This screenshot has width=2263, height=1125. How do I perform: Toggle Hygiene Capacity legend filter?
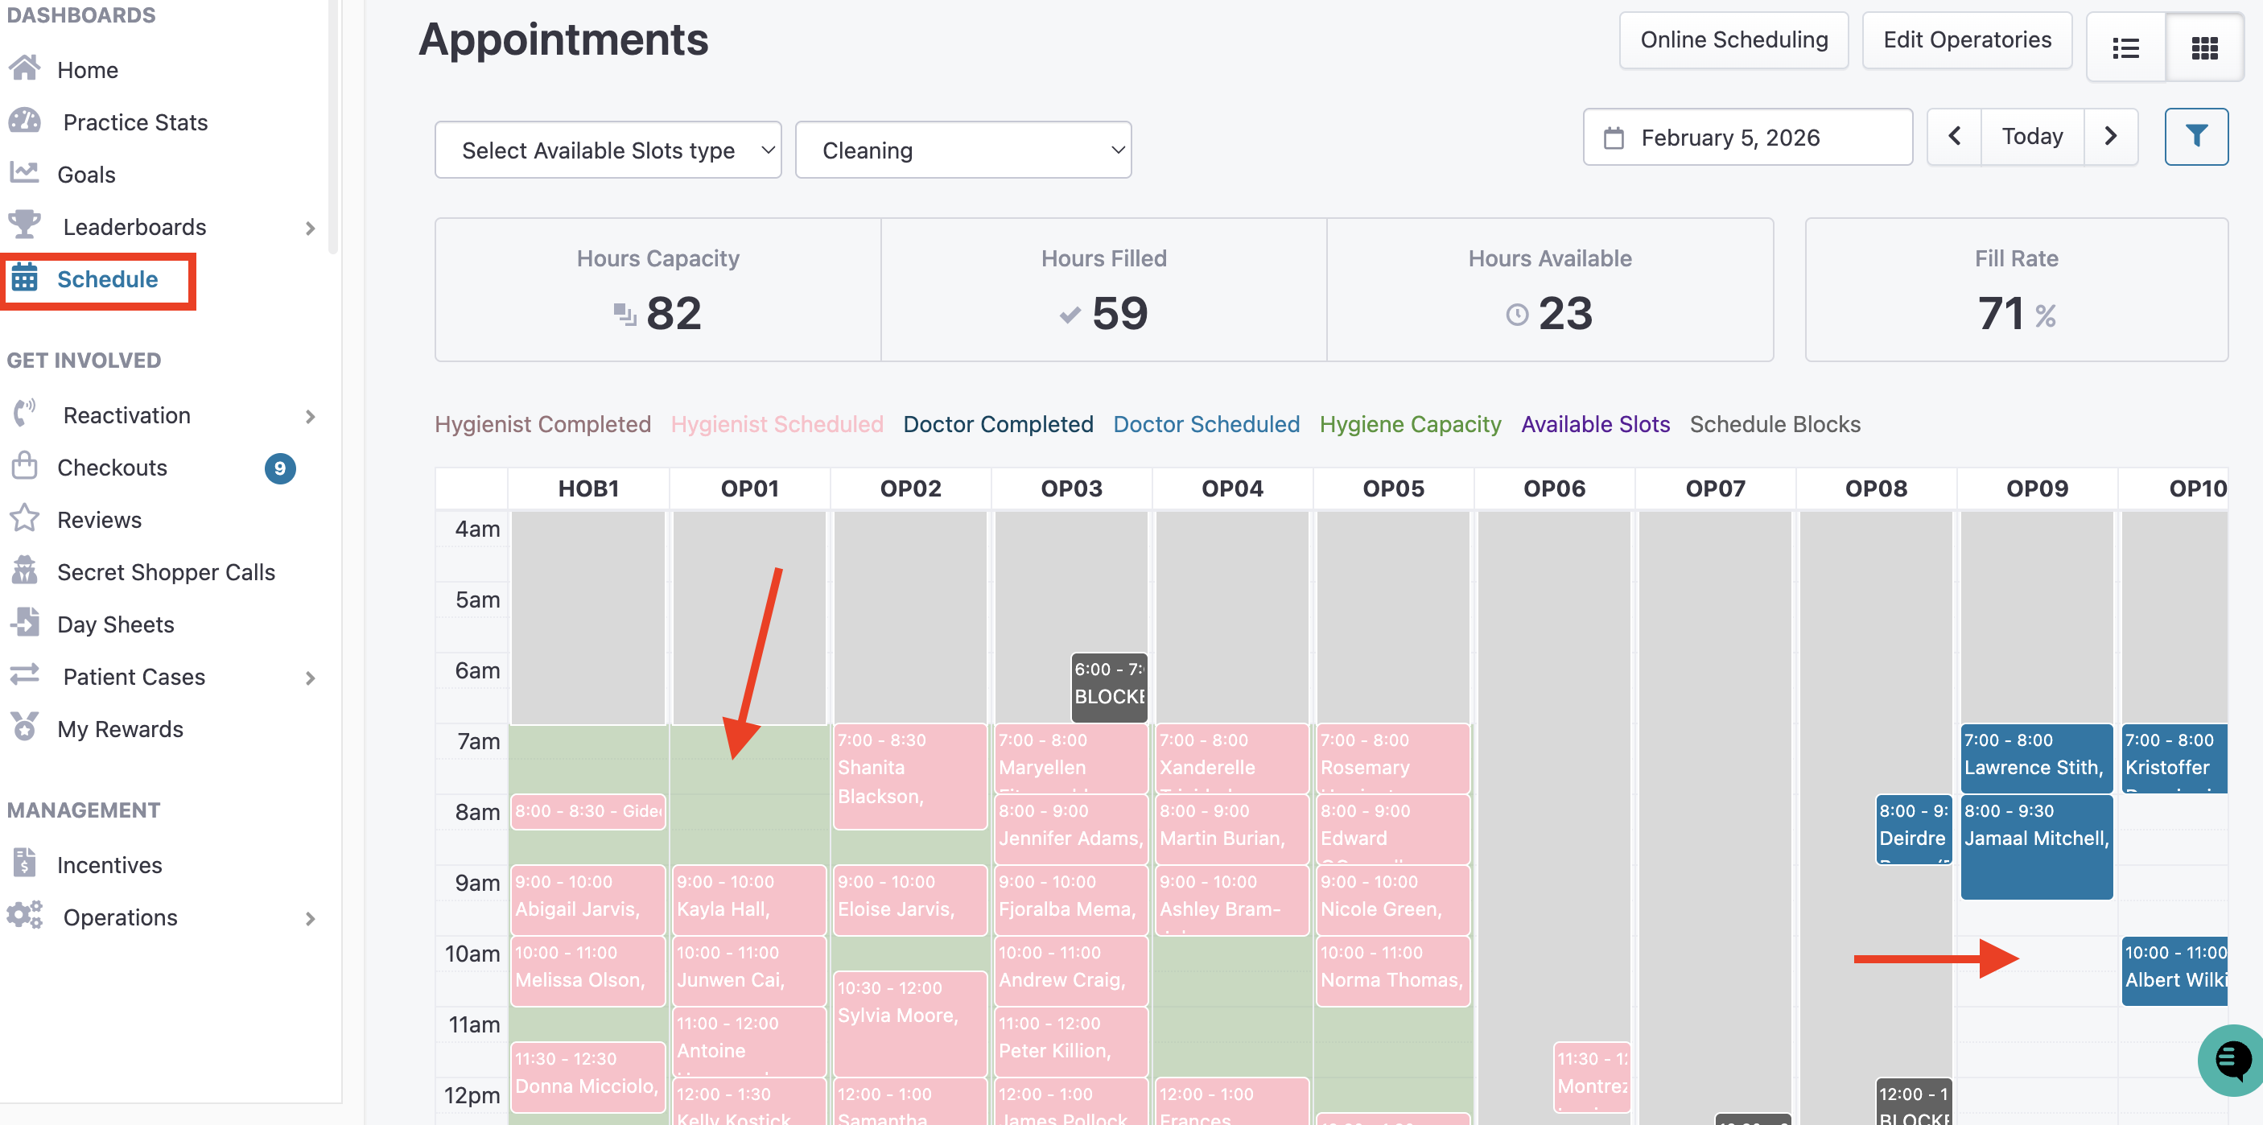1410,424
